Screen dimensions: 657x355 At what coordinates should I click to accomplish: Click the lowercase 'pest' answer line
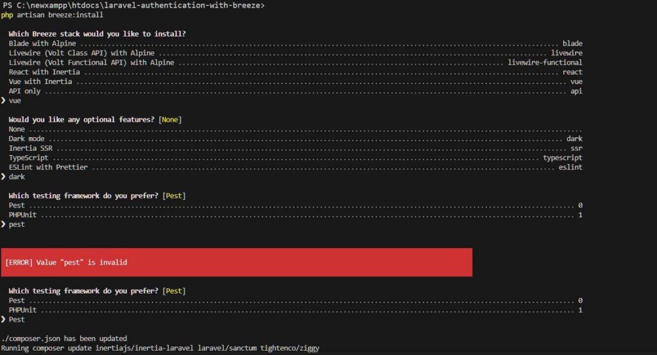[x=13, y=225]
